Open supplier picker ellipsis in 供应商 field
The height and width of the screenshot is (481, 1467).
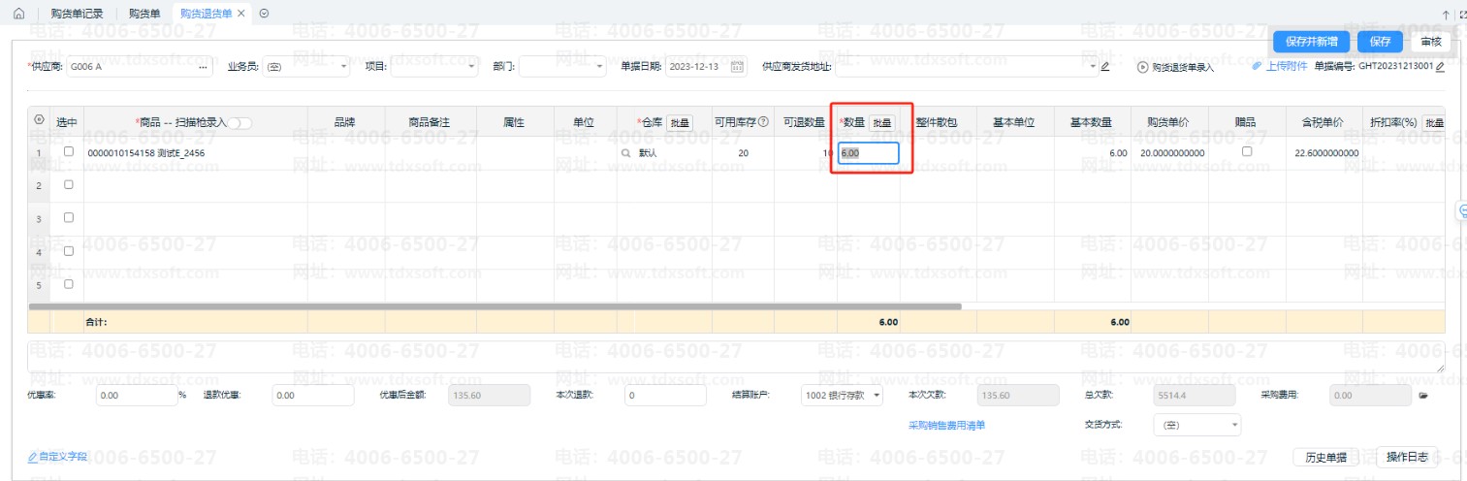click(203, 67)
